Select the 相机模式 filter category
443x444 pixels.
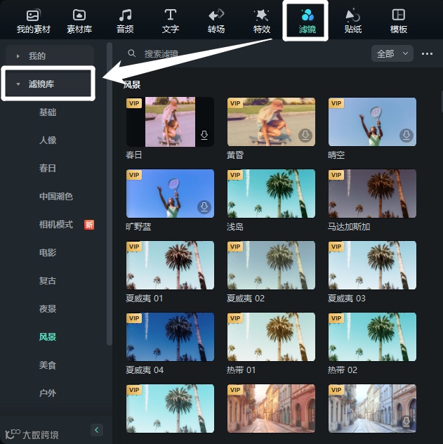(56, 225)
